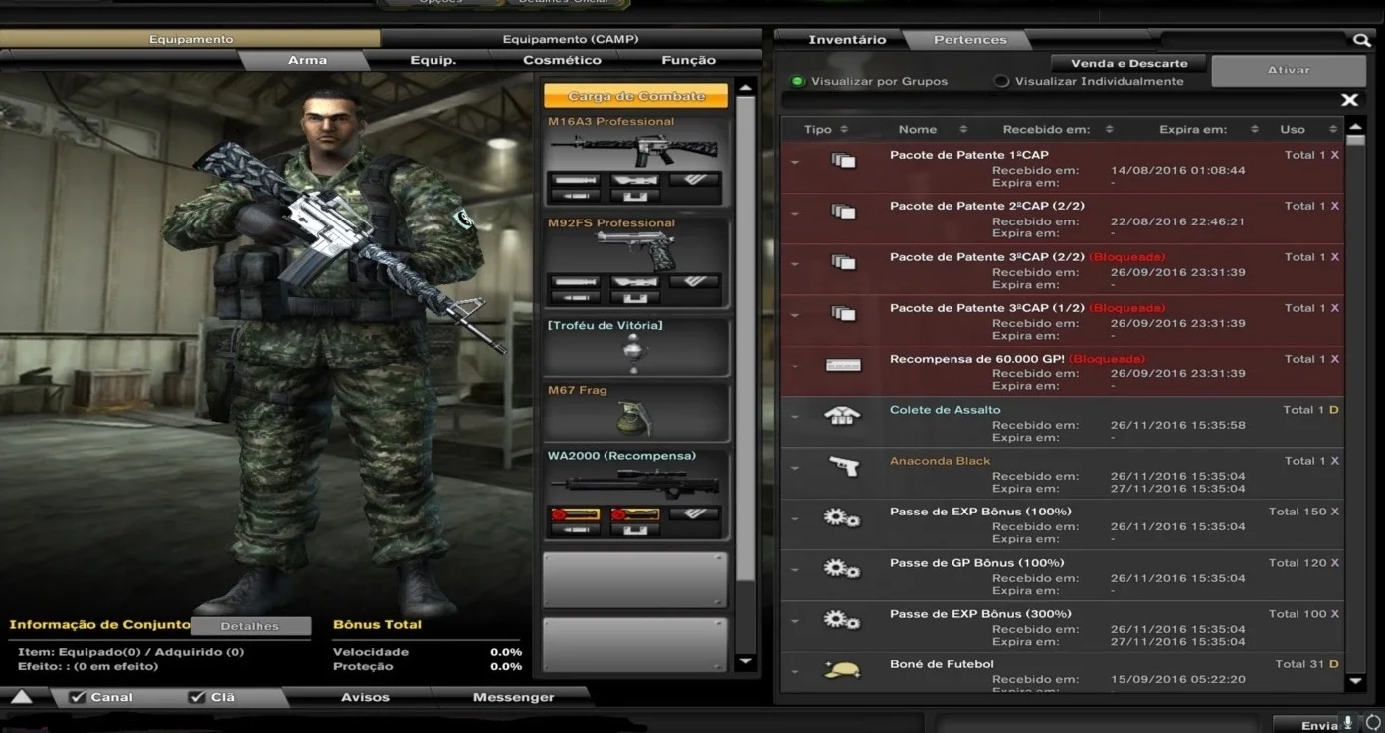Select Visualizar por Grupos radio option
The image size is (1385, 733).
(798, 81)
